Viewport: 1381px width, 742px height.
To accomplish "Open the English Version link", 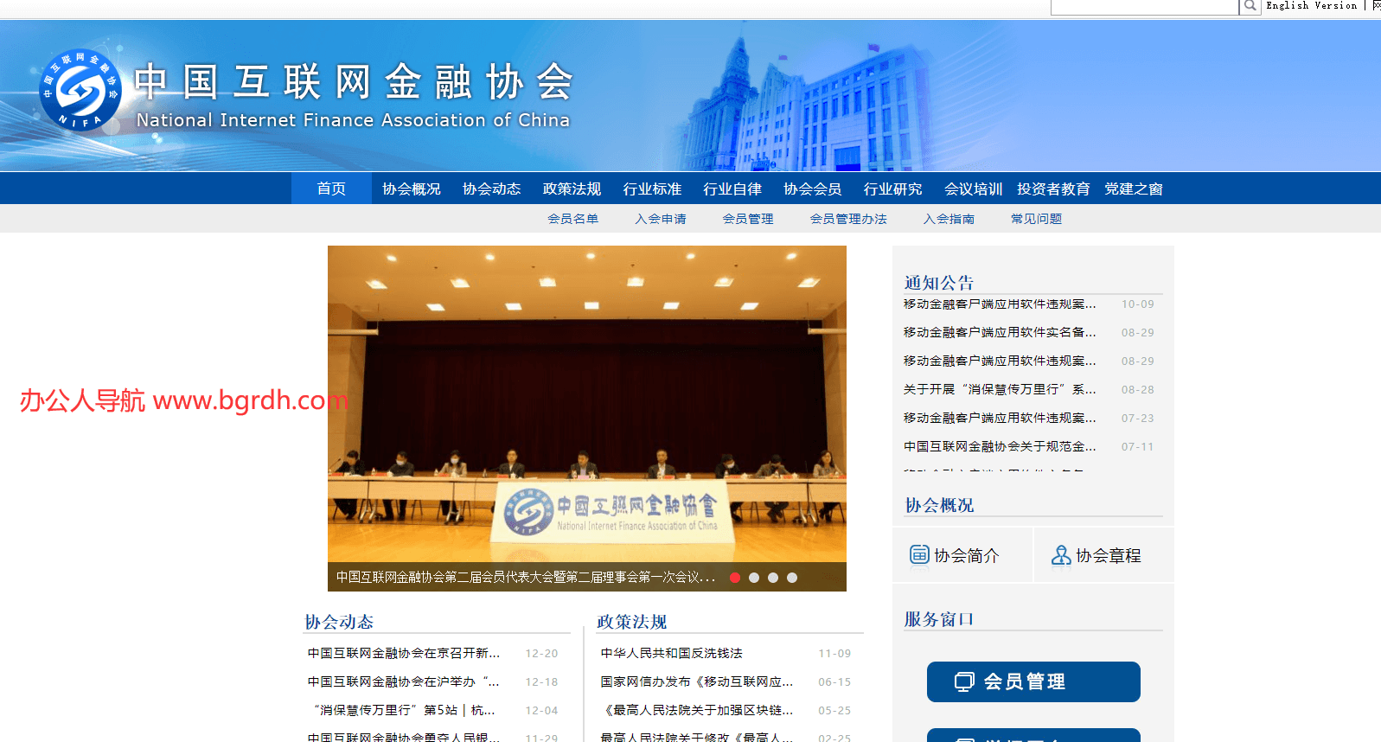I will (x=1312, y=6).
